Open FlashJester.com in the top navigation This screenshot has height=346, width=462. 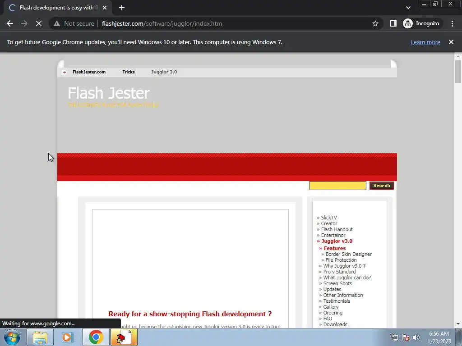click(x=89, y=72)
